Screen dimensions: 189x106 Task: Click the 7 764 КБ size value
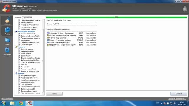coord(80,40)
